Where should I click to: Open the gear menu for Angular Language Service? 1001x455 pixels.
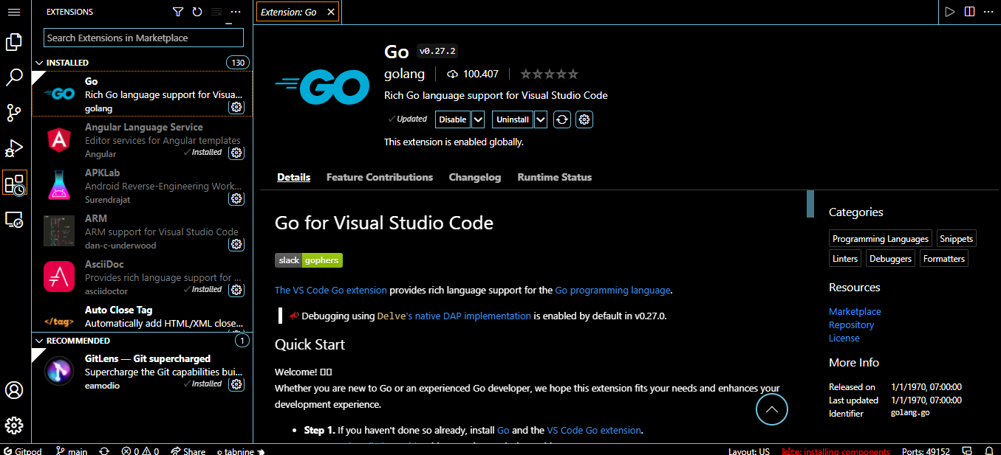pos(236,153)
